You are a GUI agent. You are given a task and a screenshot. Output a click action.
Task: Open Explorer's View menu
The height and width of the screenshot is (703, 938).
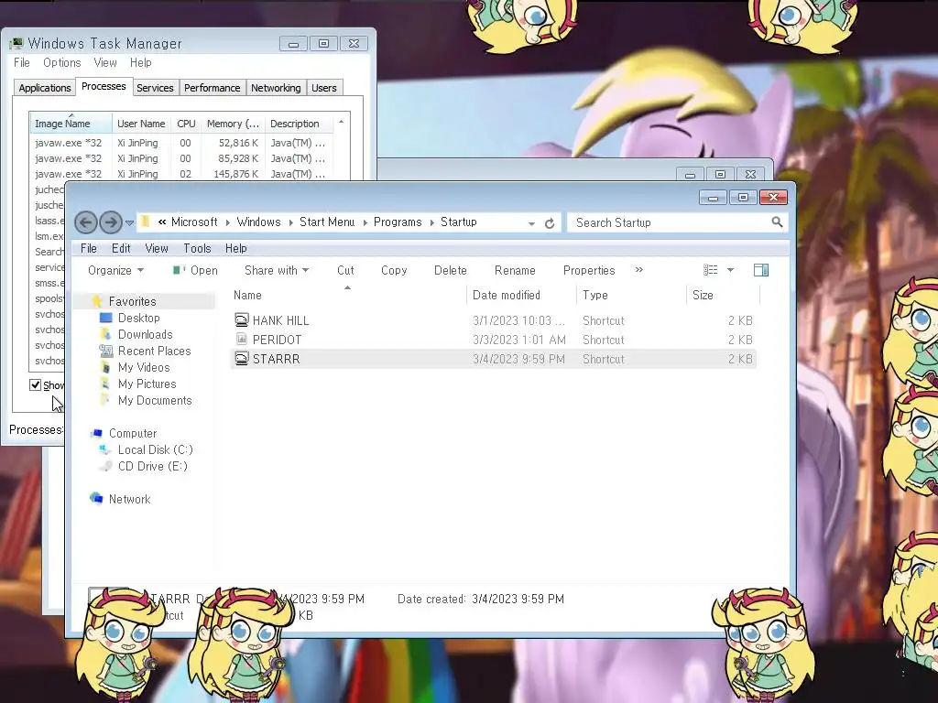coord(157,248)
